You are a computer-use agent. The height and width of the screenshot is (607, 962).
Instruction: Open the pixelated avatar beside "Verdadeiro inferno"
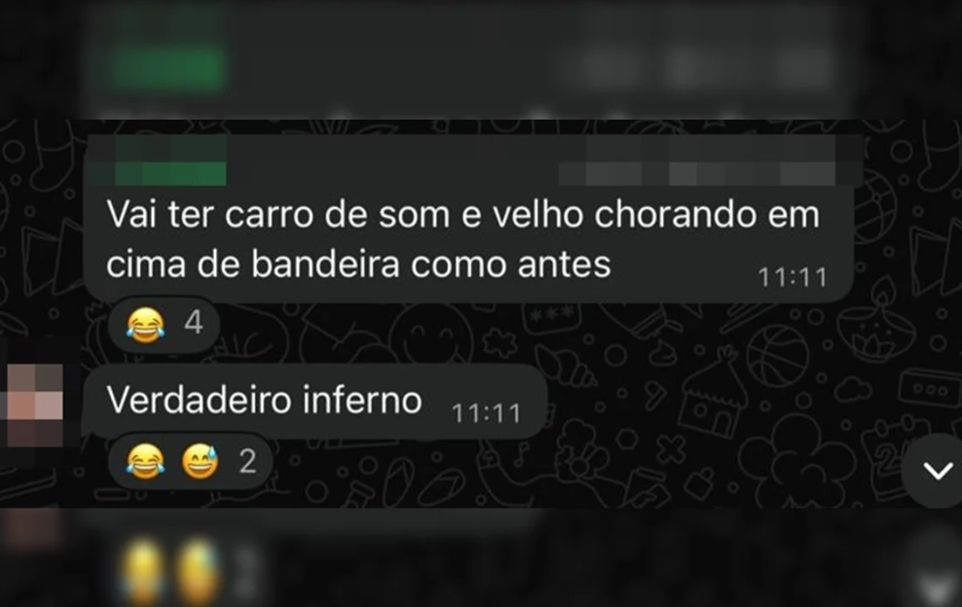coord(35,406)
